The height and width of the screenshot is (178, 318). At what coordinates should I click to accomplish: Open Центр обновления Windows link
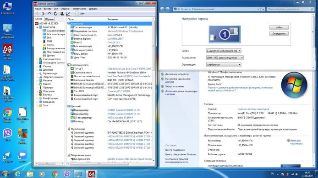[181, 154]
